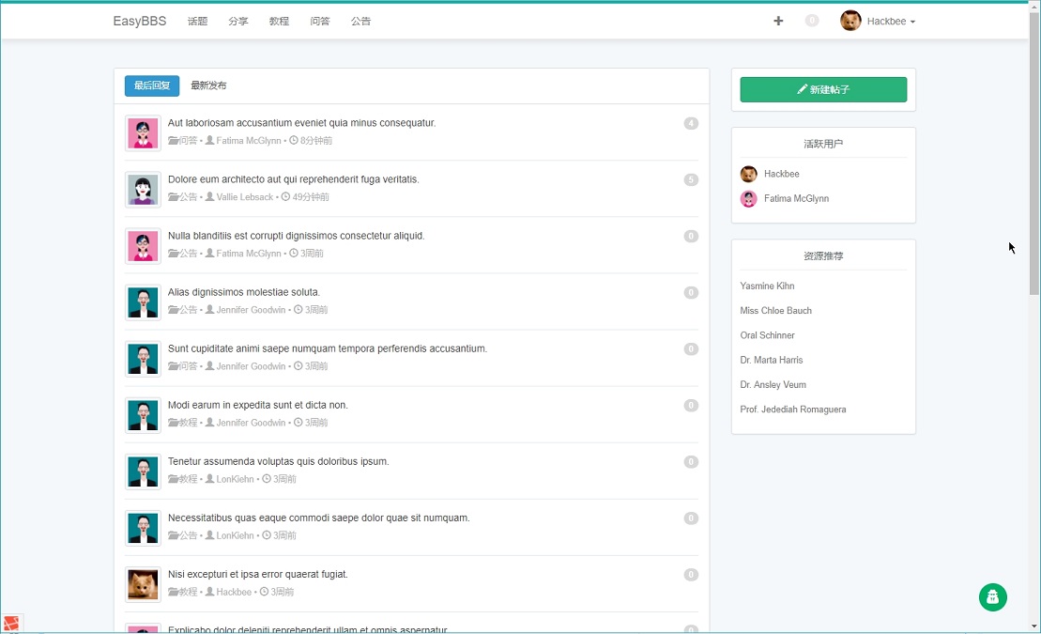Switch to the 最新发布 tab
The width and height of the screenshot is (1041, 634).
pyautogui.click(x=208, y=85)
